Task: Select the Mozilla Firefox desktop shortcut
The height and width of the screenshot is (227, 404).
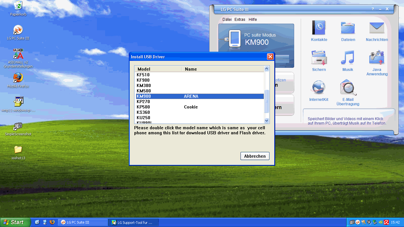Action: point(18,80)
